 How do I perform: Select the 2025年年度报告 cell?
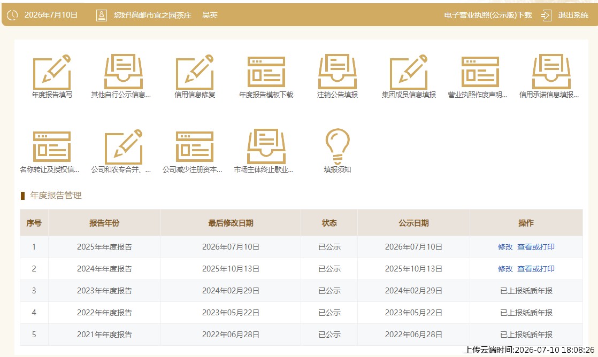[x=104, y=247]
